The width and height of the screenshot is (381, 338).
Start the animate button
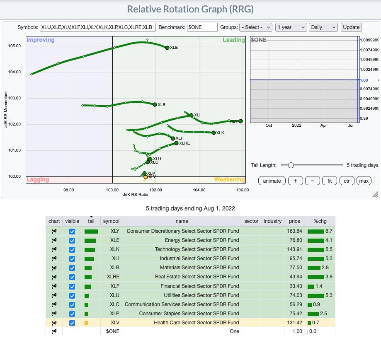click(272, 181)
